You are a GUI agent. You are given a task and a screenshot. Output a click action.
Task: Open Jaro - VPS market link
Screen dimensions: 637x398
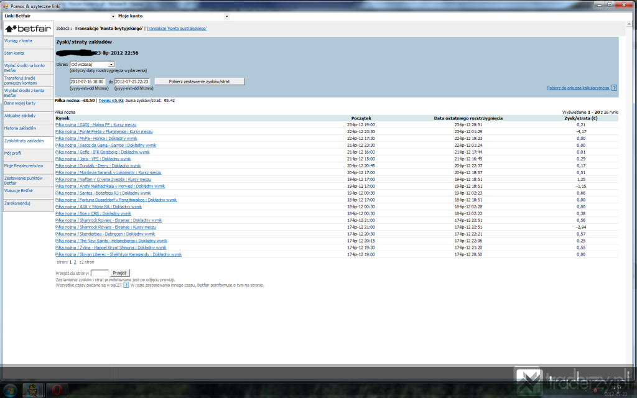pyautogui.click(x=93, y=159)
